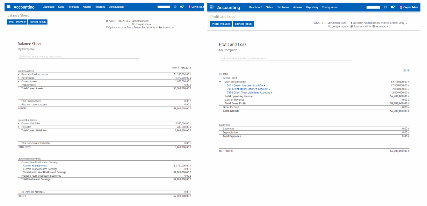Click PRINT PREVIEW on Balance Sheet
427x206 pixels.
click(x=17, y=22)
